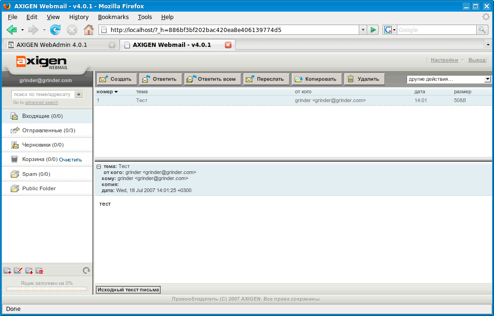Click the URL address bar
This screenshot has height=316, width=494.
(x=229, y=30)
